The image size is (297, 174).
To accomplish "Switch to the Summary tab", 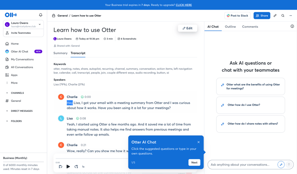I will (x=61, y=53).
